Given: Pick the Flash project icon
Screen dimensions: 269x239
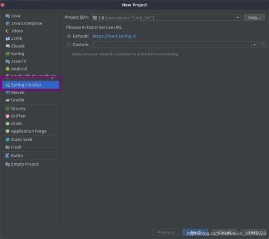Looking at the screenshot, I should (x=7, y=147).
